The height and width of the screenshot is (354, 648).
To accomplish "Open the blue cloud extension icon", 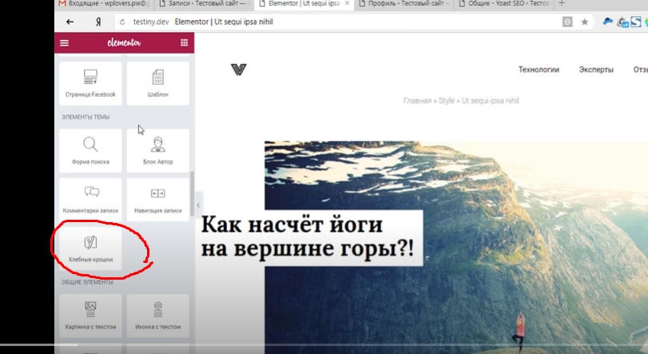I will pos(607,22).
